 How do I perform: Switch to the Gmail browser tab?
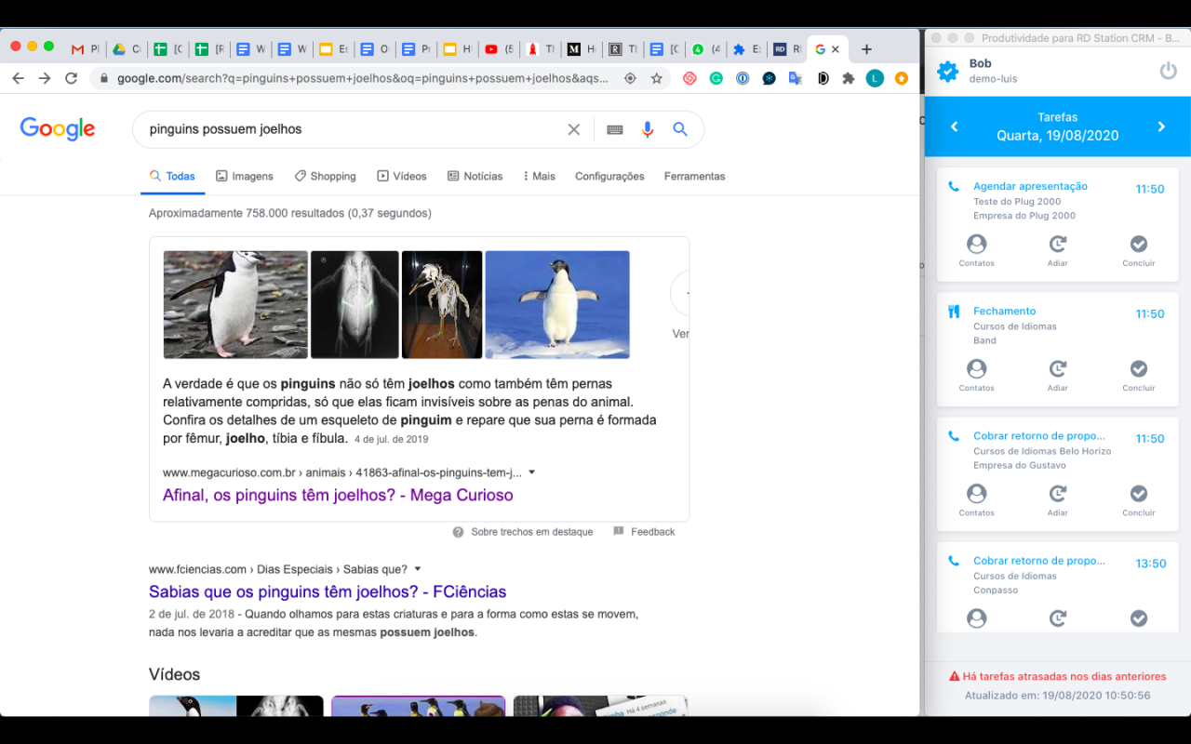tap(85, 49)
